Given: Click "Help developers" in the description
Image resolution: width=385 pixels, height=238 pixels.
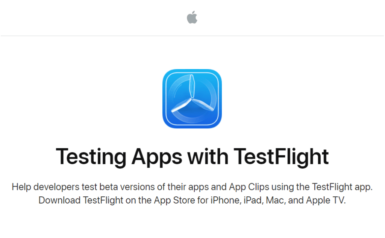Looking at the screenshot, I should (x=45, y=187).
